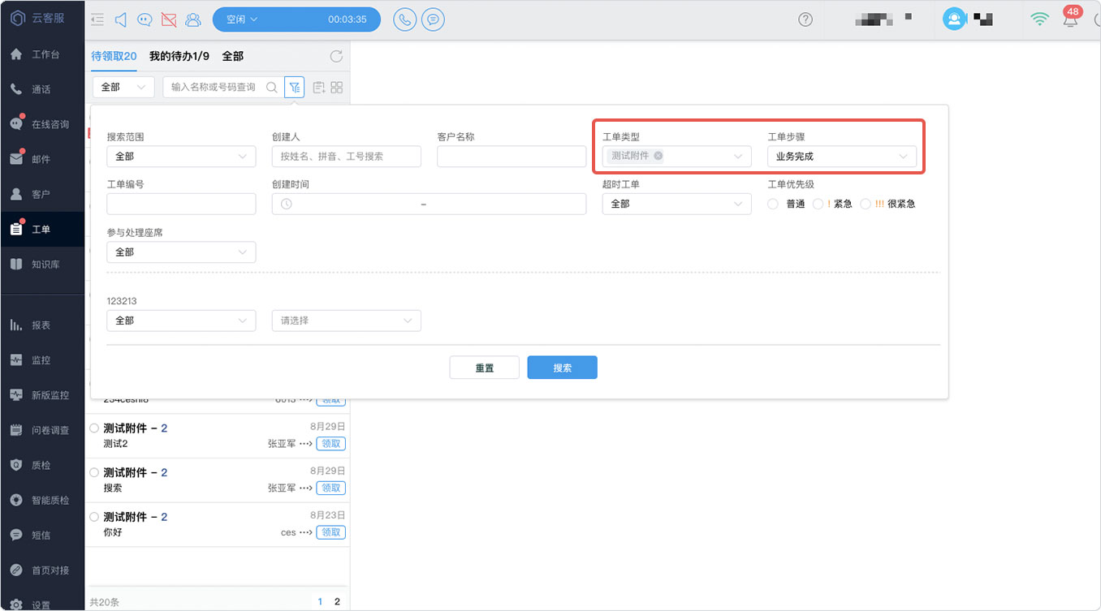Switch to 待领取20 tab
The width and height of the screenshot is (1101, 611).
pos(114,56)
